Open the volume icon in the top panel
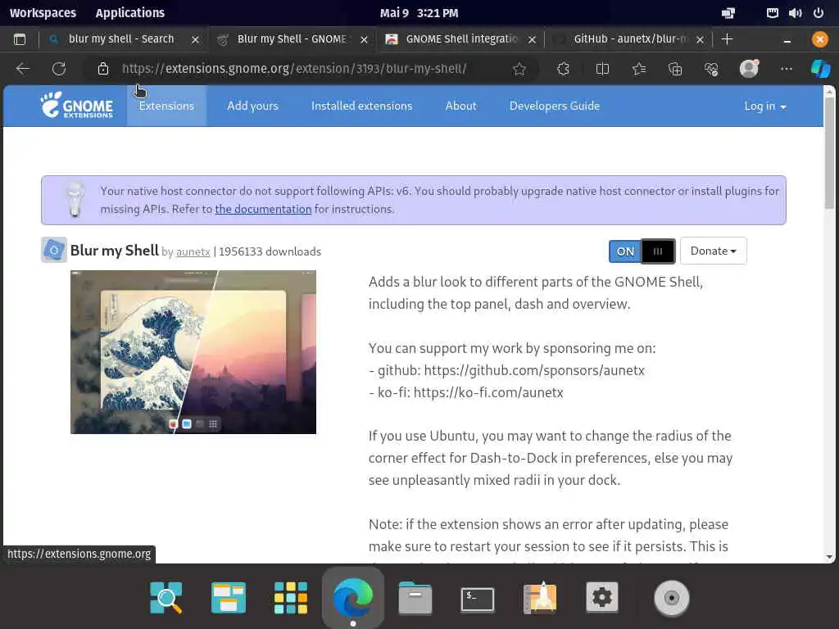The height and width of the screenshot is (629, 839). 795,13
